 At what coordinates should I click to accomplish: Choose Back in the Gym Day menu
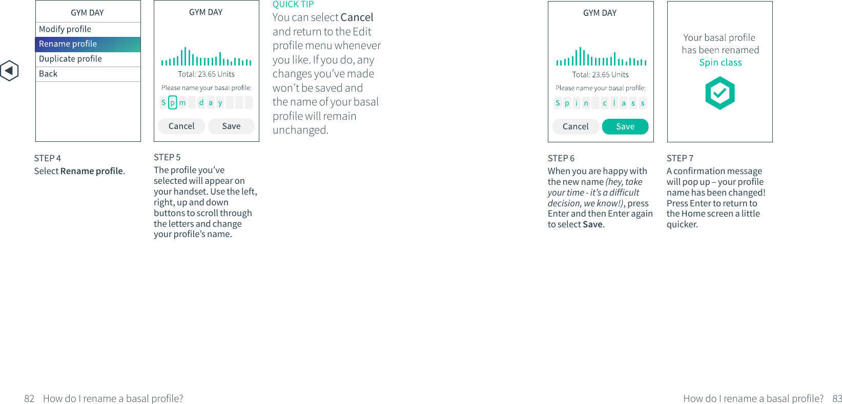(88, 74)
